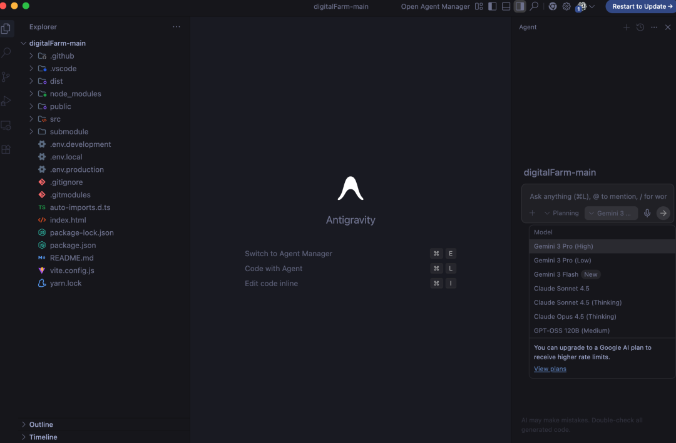Image resolution: width=676 pixels, height=443 pixels.
Task: Open the vite.config.js file
Action: point(72,271)
